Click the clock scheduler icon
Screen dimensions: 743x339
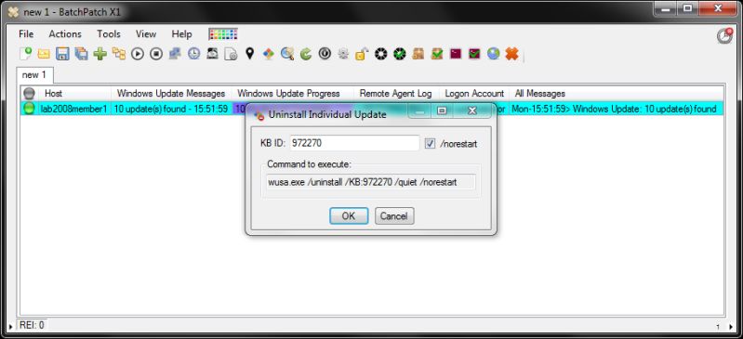pyautogui.click(x=193, y=54)
